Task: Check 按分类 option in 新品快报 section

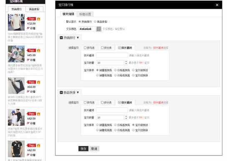Action: coord(102,102)
